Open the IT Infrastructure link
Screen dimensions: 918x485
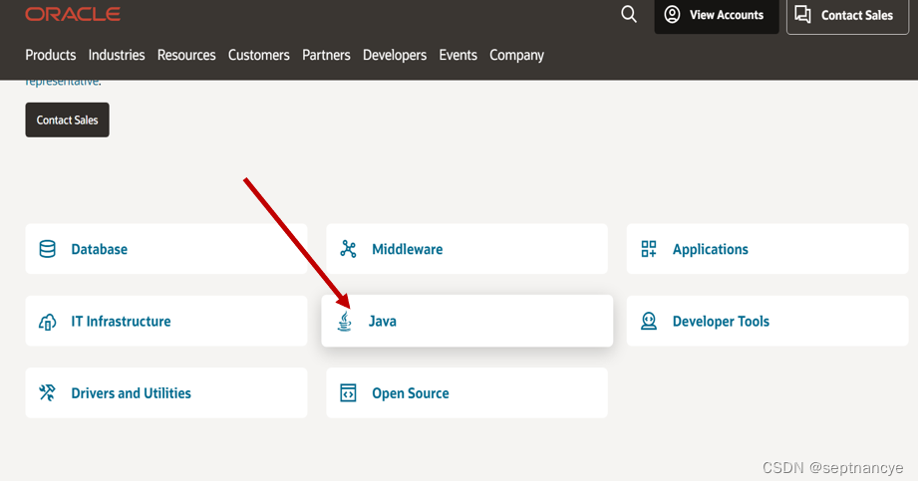(x=166, y=322)
